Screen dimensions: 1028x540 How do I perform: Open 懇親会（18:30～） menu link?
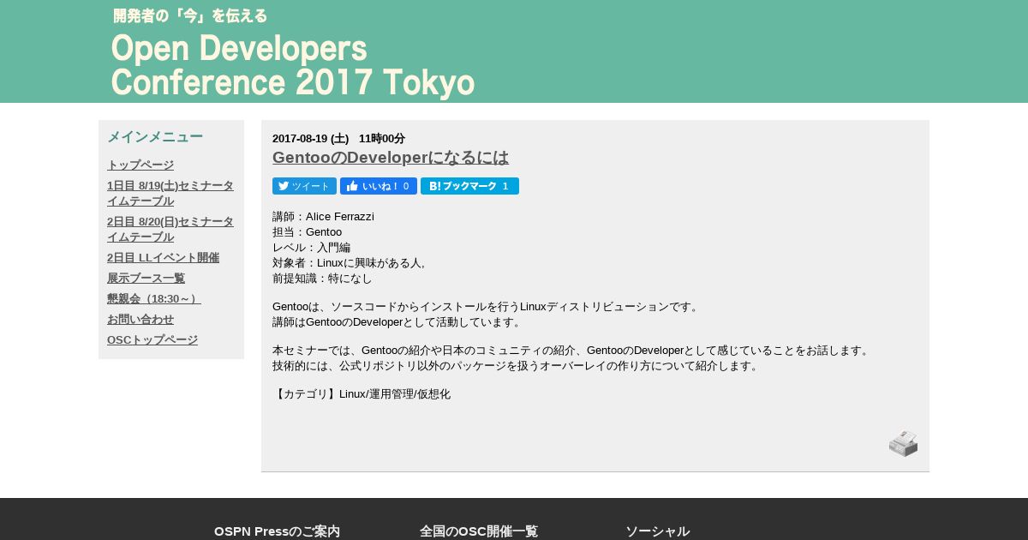(154, 298)
